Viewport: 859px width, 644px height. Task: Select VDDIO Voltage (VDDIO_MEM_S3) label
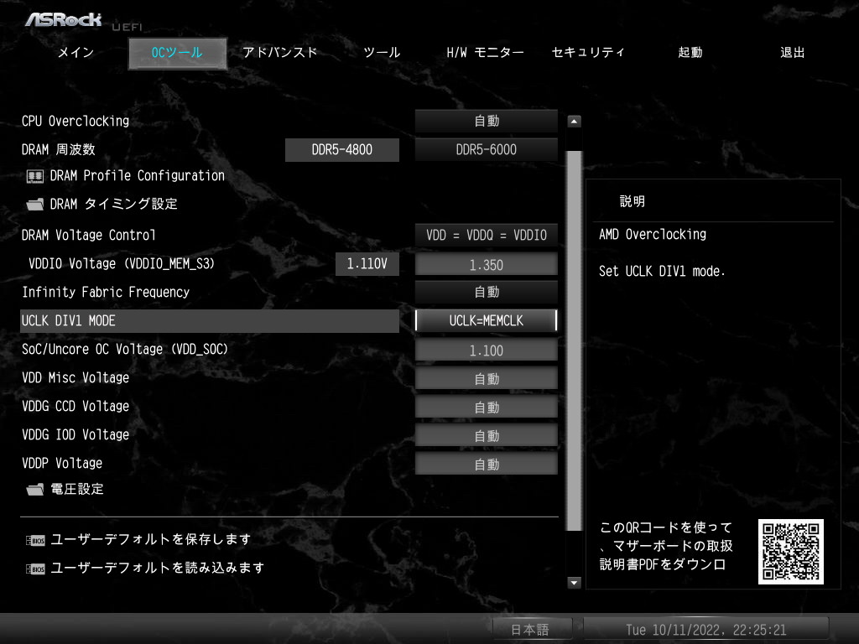(x=122, y=263)
